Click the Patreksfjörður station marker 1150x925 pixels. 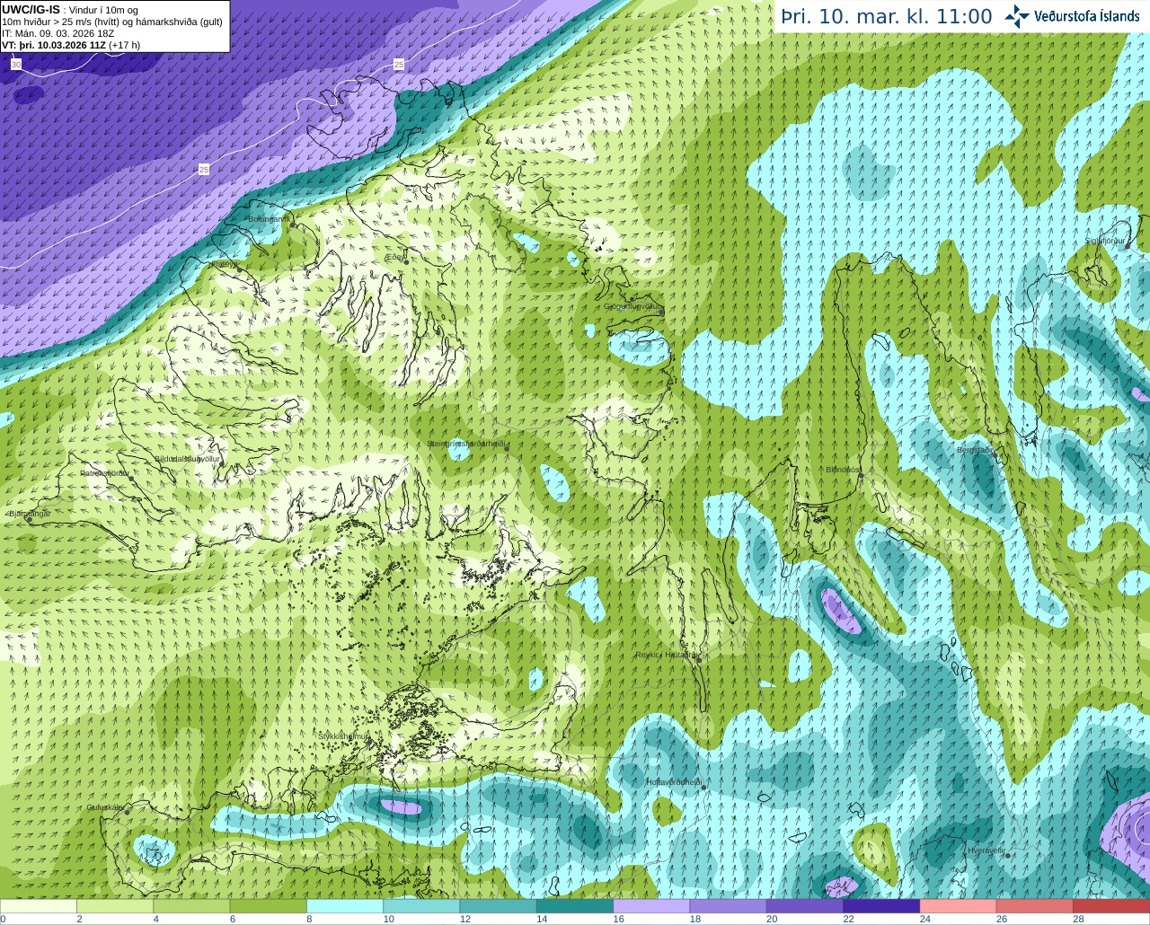(x=132, y=479)
